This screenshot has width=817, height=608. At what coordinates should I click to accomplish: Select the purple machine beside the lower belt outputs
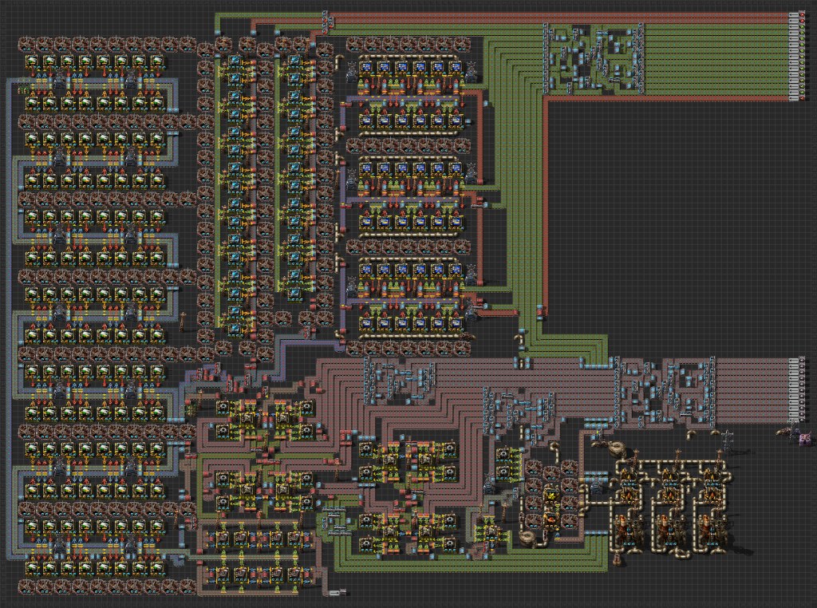pos(806,438)
